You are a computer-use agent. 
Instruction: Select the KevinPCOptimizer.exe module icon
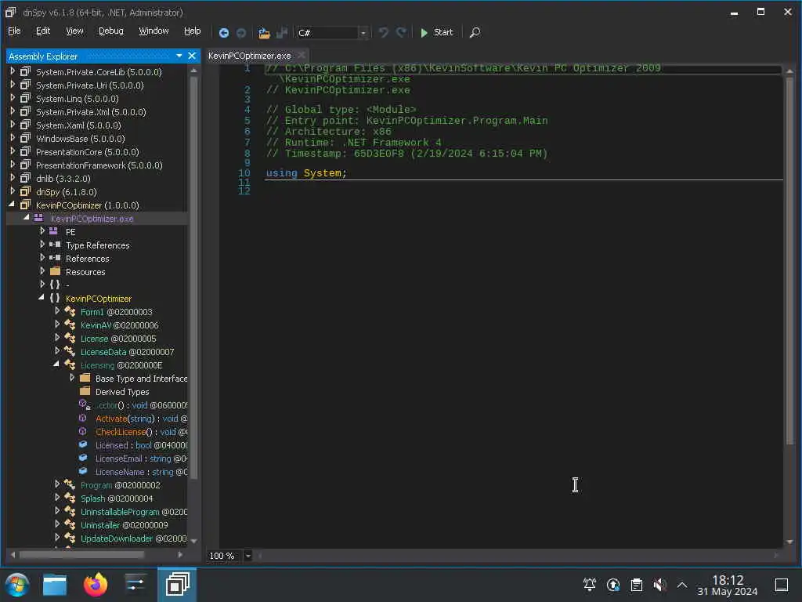(38, 218)
